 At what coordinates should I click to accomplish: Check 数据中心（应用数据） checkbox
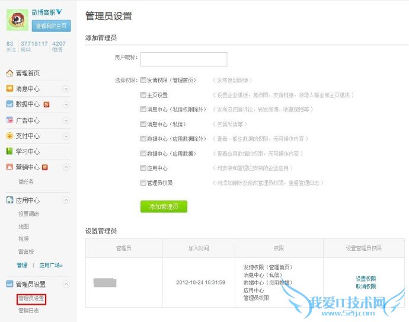tap(143, 153)
